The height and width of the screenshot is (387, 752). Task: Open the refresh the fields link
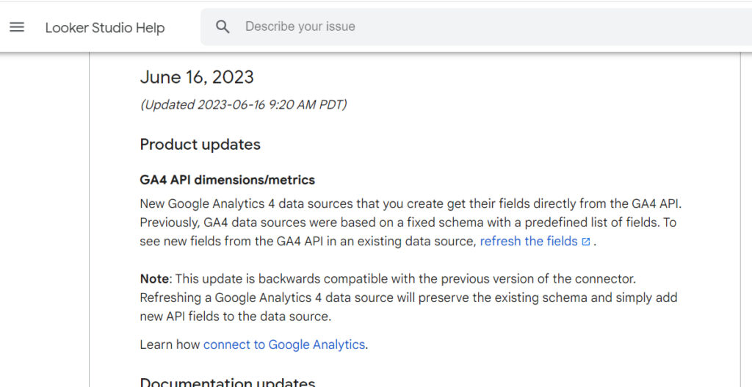click(529, 241)
